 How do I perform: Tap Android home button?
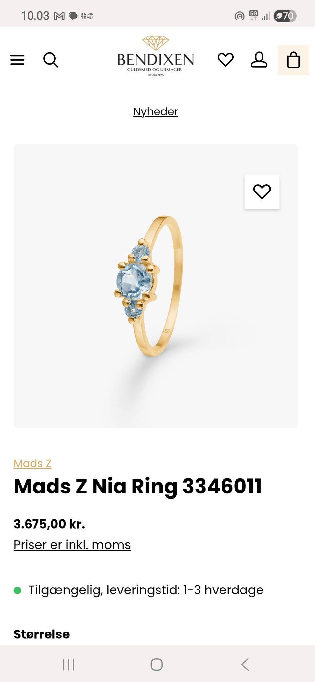157,665
